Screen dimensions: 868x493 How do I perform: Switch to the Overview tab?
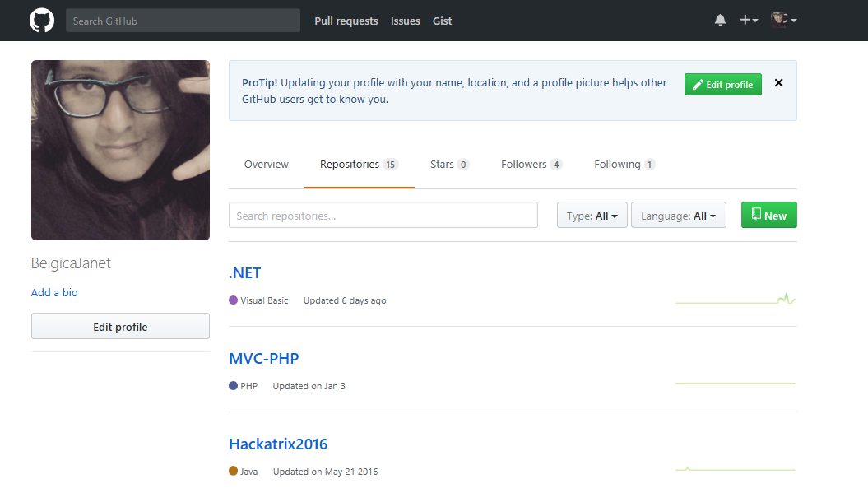coord(266,165)
